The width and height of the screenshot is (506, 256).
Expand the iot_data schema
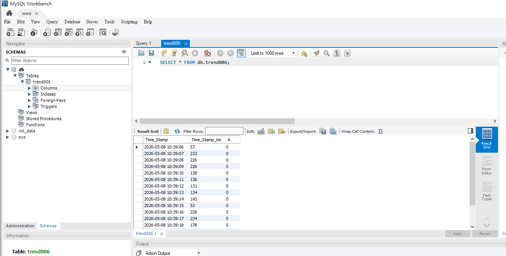8,131
